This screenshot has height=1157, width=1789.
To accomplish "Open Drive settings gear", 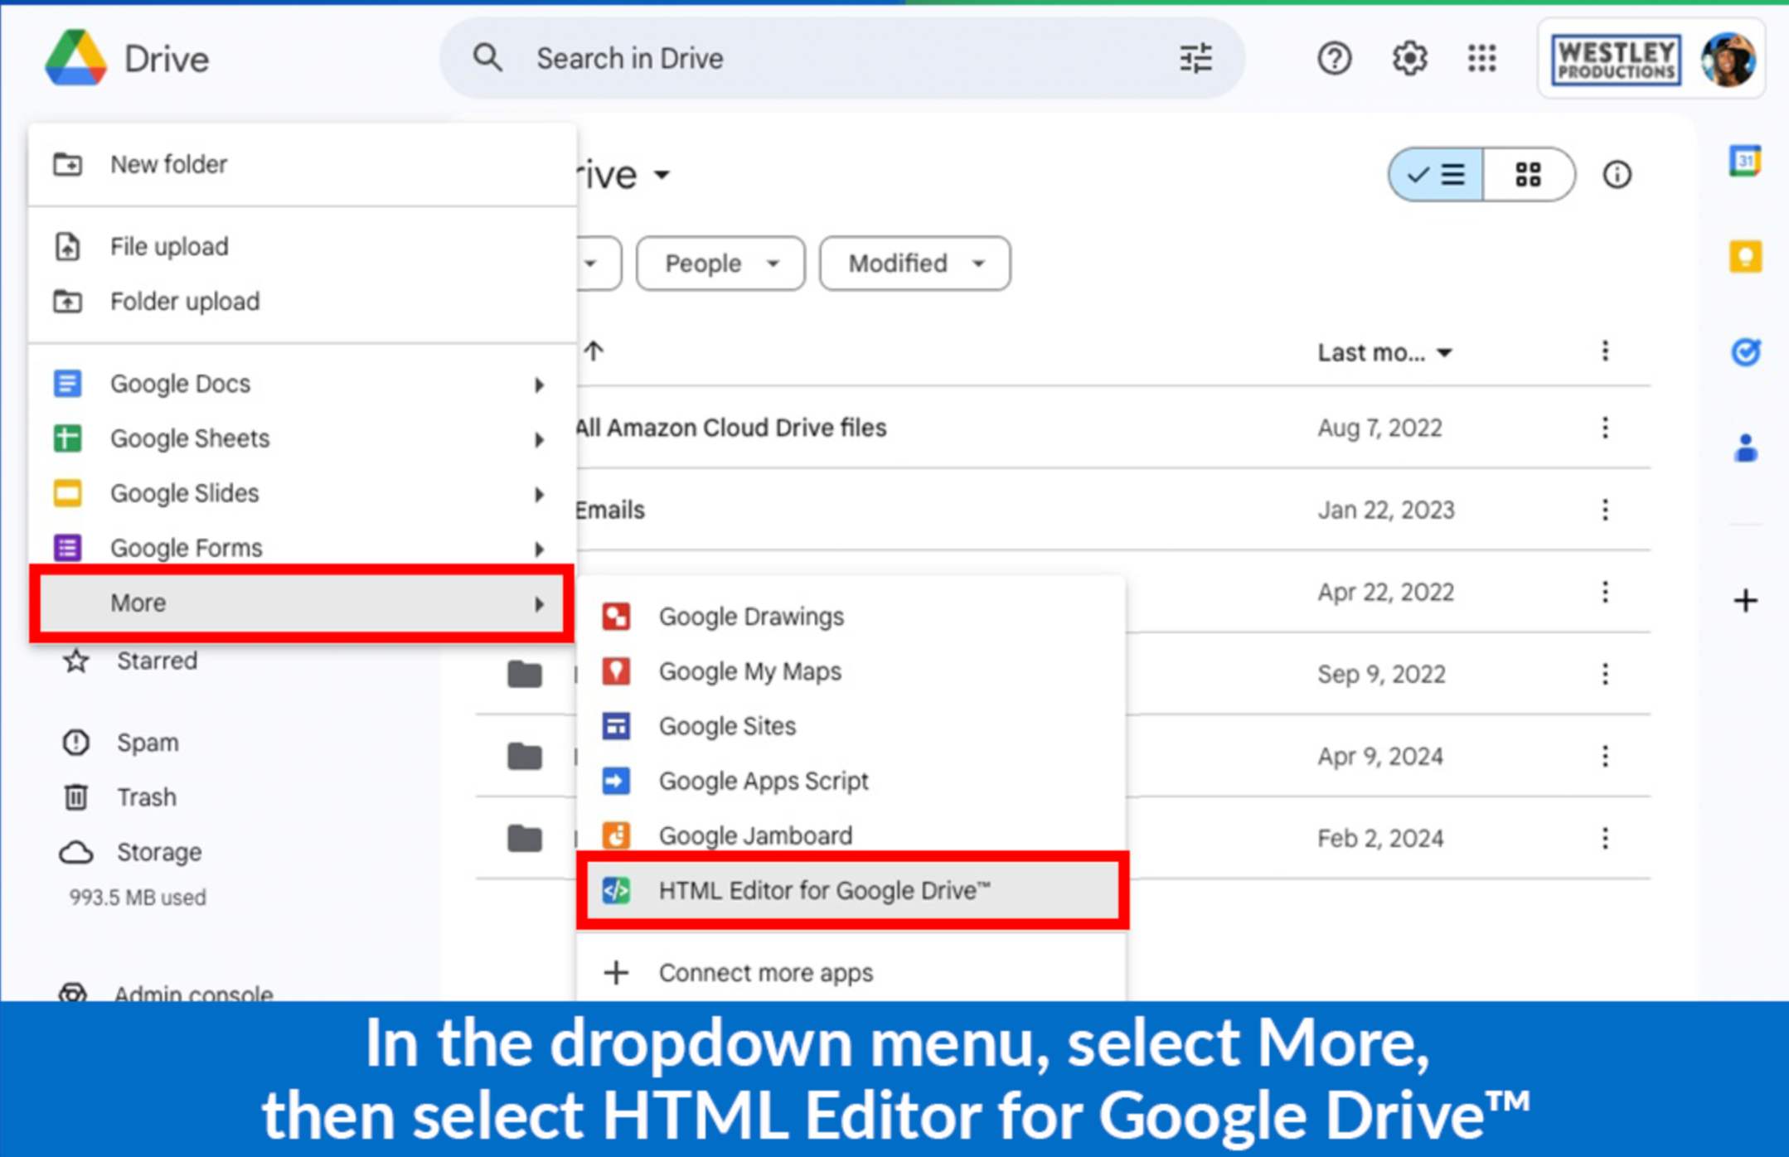I will (1408, 59).
